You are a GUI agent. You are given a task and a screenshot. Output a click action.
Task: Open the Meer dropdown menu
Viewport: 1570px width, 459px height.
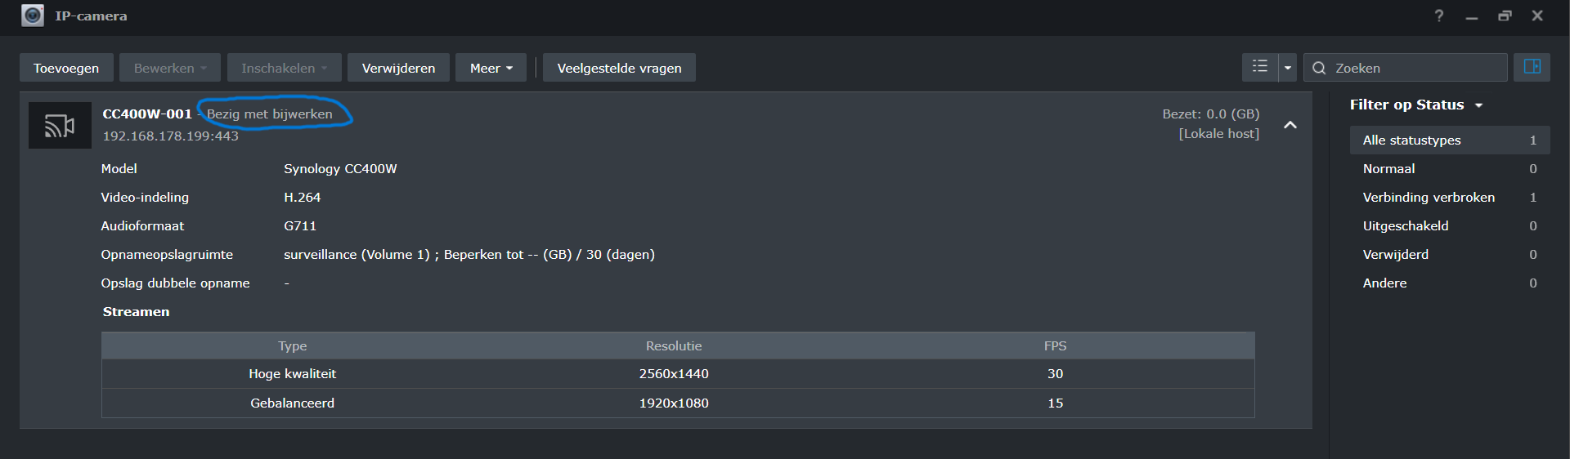pos(491,68)
